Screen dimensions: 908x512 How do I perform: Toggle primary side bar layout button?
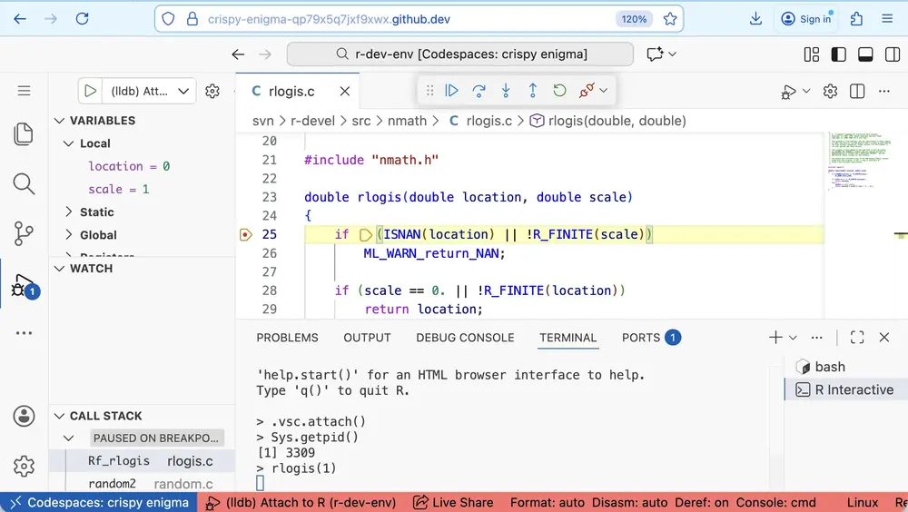[839, 54]
